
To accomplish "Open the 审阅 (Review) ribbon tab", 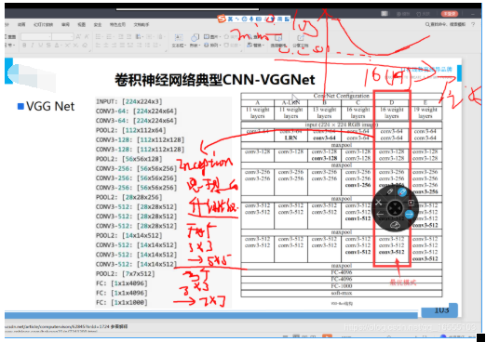I will pos(65,24).
